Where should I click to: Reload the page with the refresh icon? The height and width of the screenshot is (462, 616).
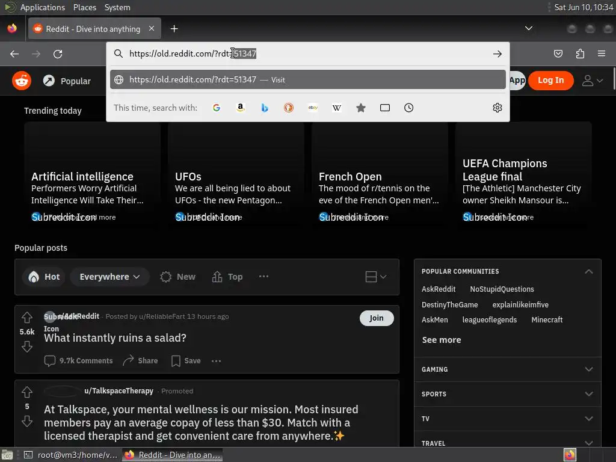pyautogui.click(x=58, y=54)
